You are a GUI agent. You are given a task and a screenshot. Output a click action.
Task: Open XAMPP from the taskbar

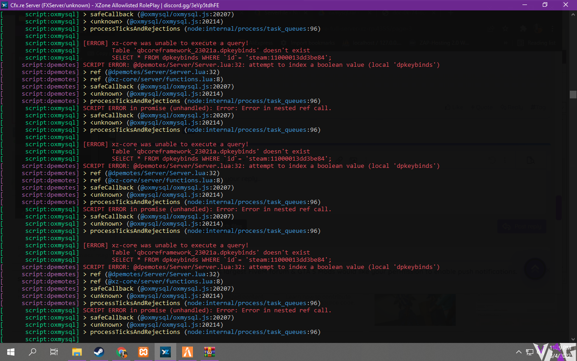(143, 352)
